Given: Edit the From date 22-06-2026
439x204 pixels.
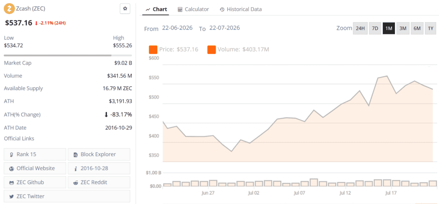Looking at the screenshot, I should point(177,28).
